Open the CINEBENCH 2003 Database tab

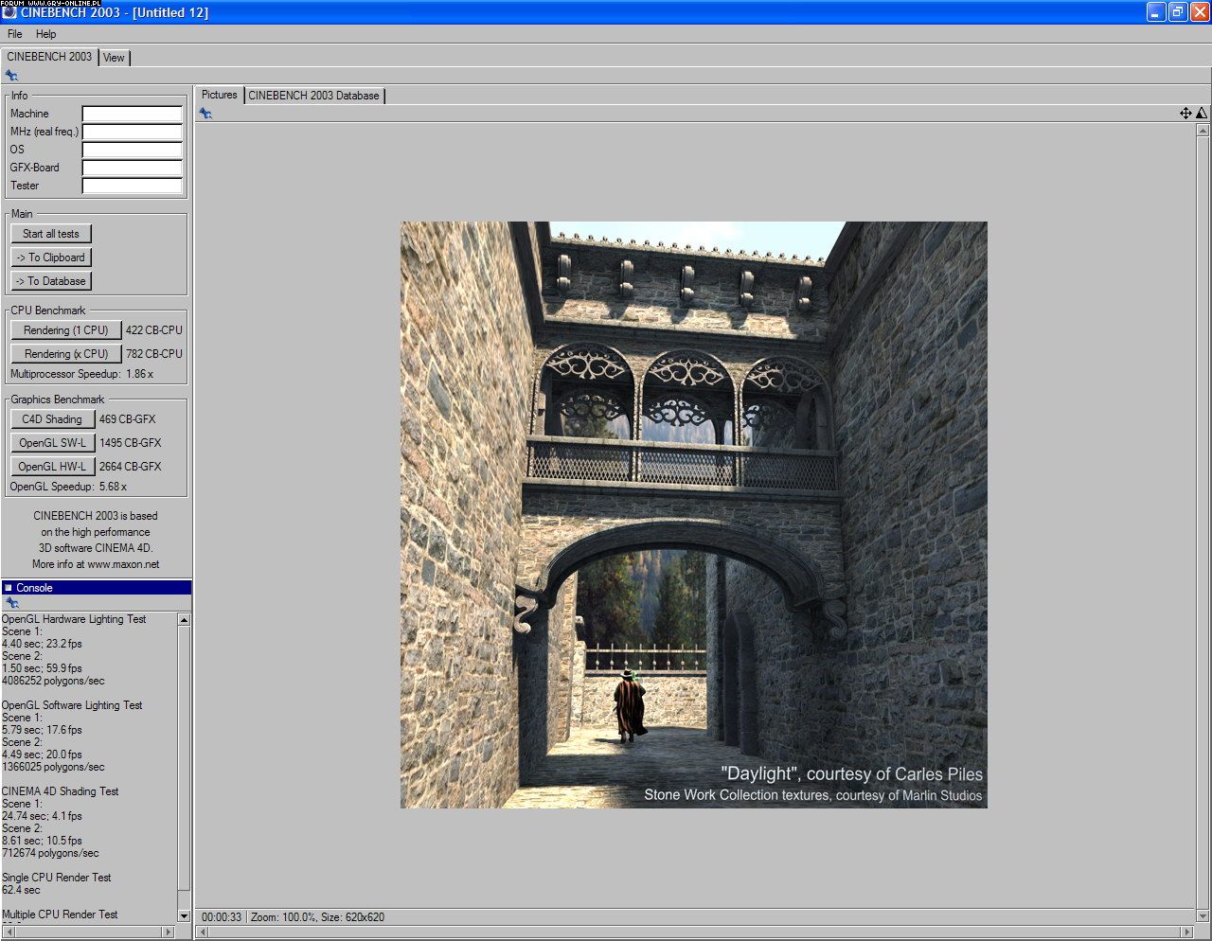[x=314, y=96]
